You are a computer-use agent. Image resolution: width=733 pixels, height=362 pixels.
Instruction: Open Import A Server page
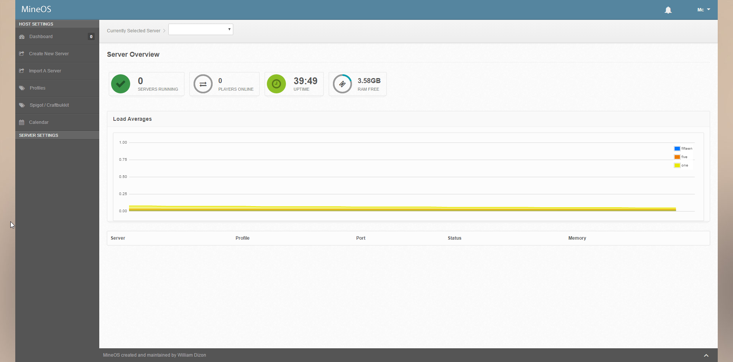(x=45, y=71)
